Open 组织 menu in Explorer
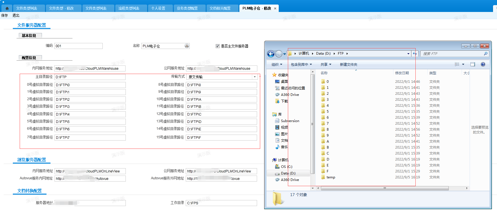 (x=277, y=65)
